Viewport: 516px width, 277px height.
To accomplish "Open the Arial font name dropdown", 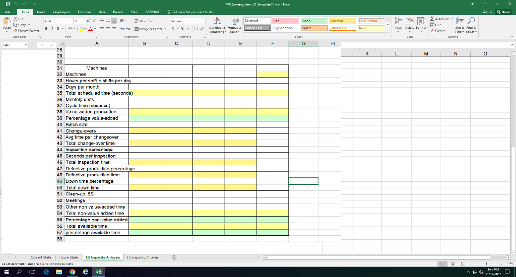I will [x=72, y=21].
